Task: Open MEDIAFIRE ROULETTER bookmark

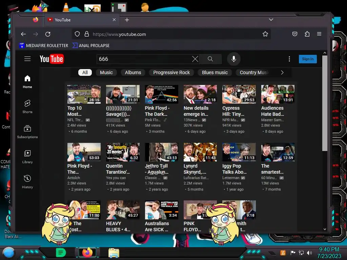Action: click(44, 46)
